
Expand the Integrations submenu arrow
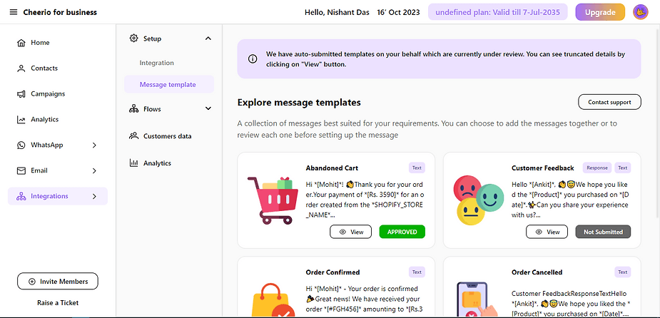point(94,197)
